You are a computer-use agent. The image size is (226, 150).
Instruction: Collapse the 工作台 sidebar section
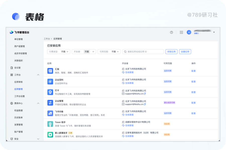pyautogui.click(x=38, y=75)
